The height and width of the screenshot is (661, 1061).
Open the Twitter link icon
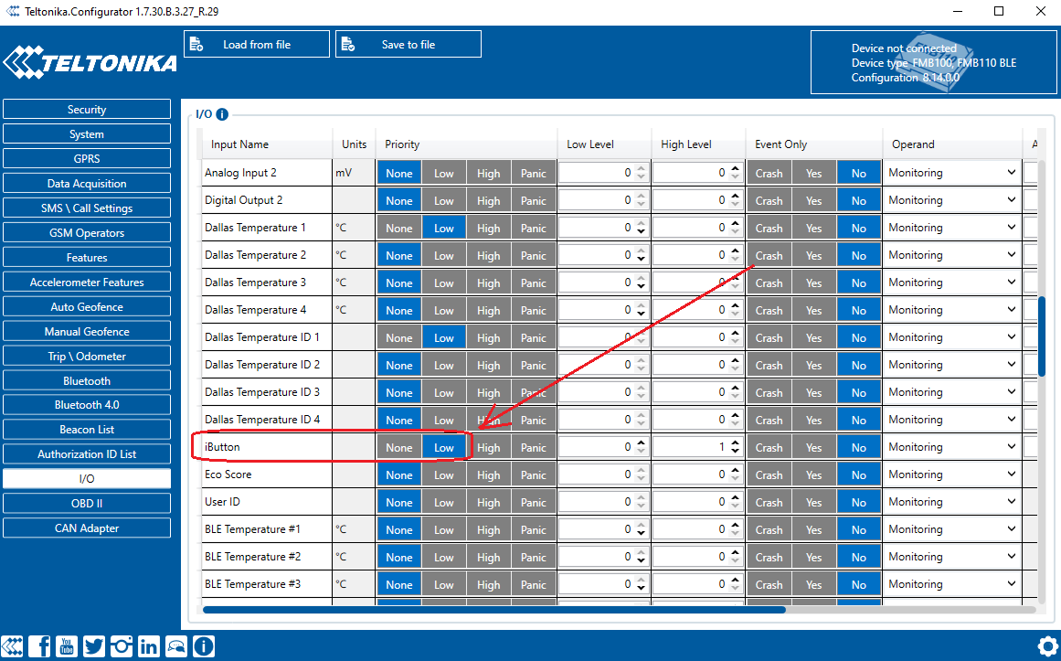[94, 646]
